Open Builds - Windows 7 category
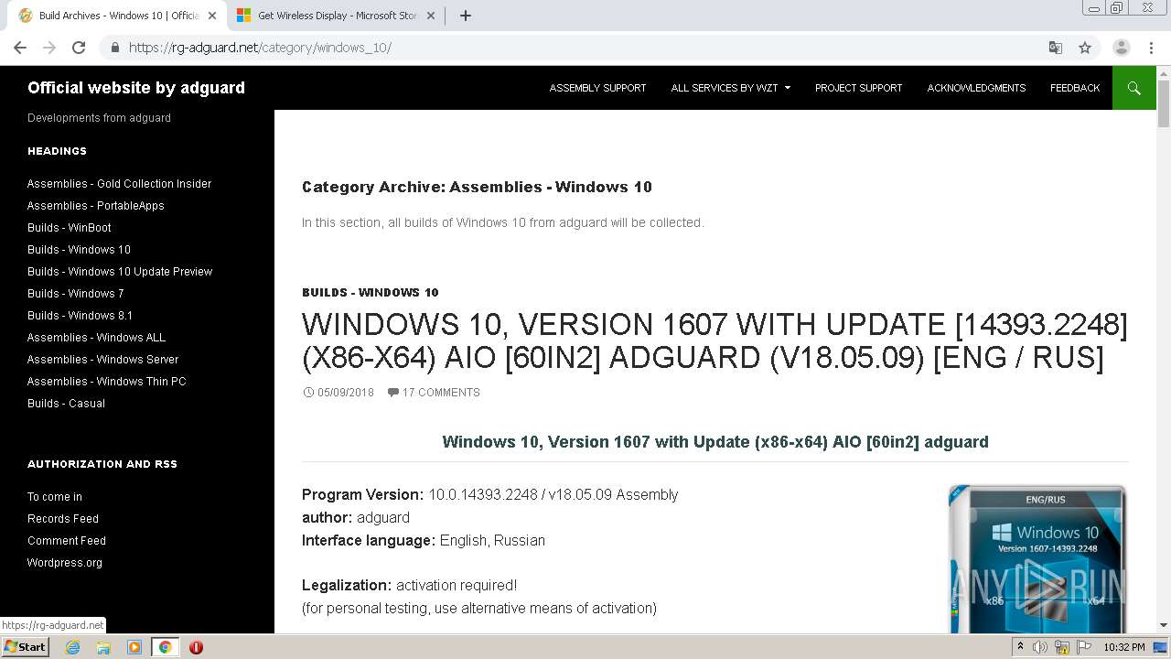 coord(75,294)
